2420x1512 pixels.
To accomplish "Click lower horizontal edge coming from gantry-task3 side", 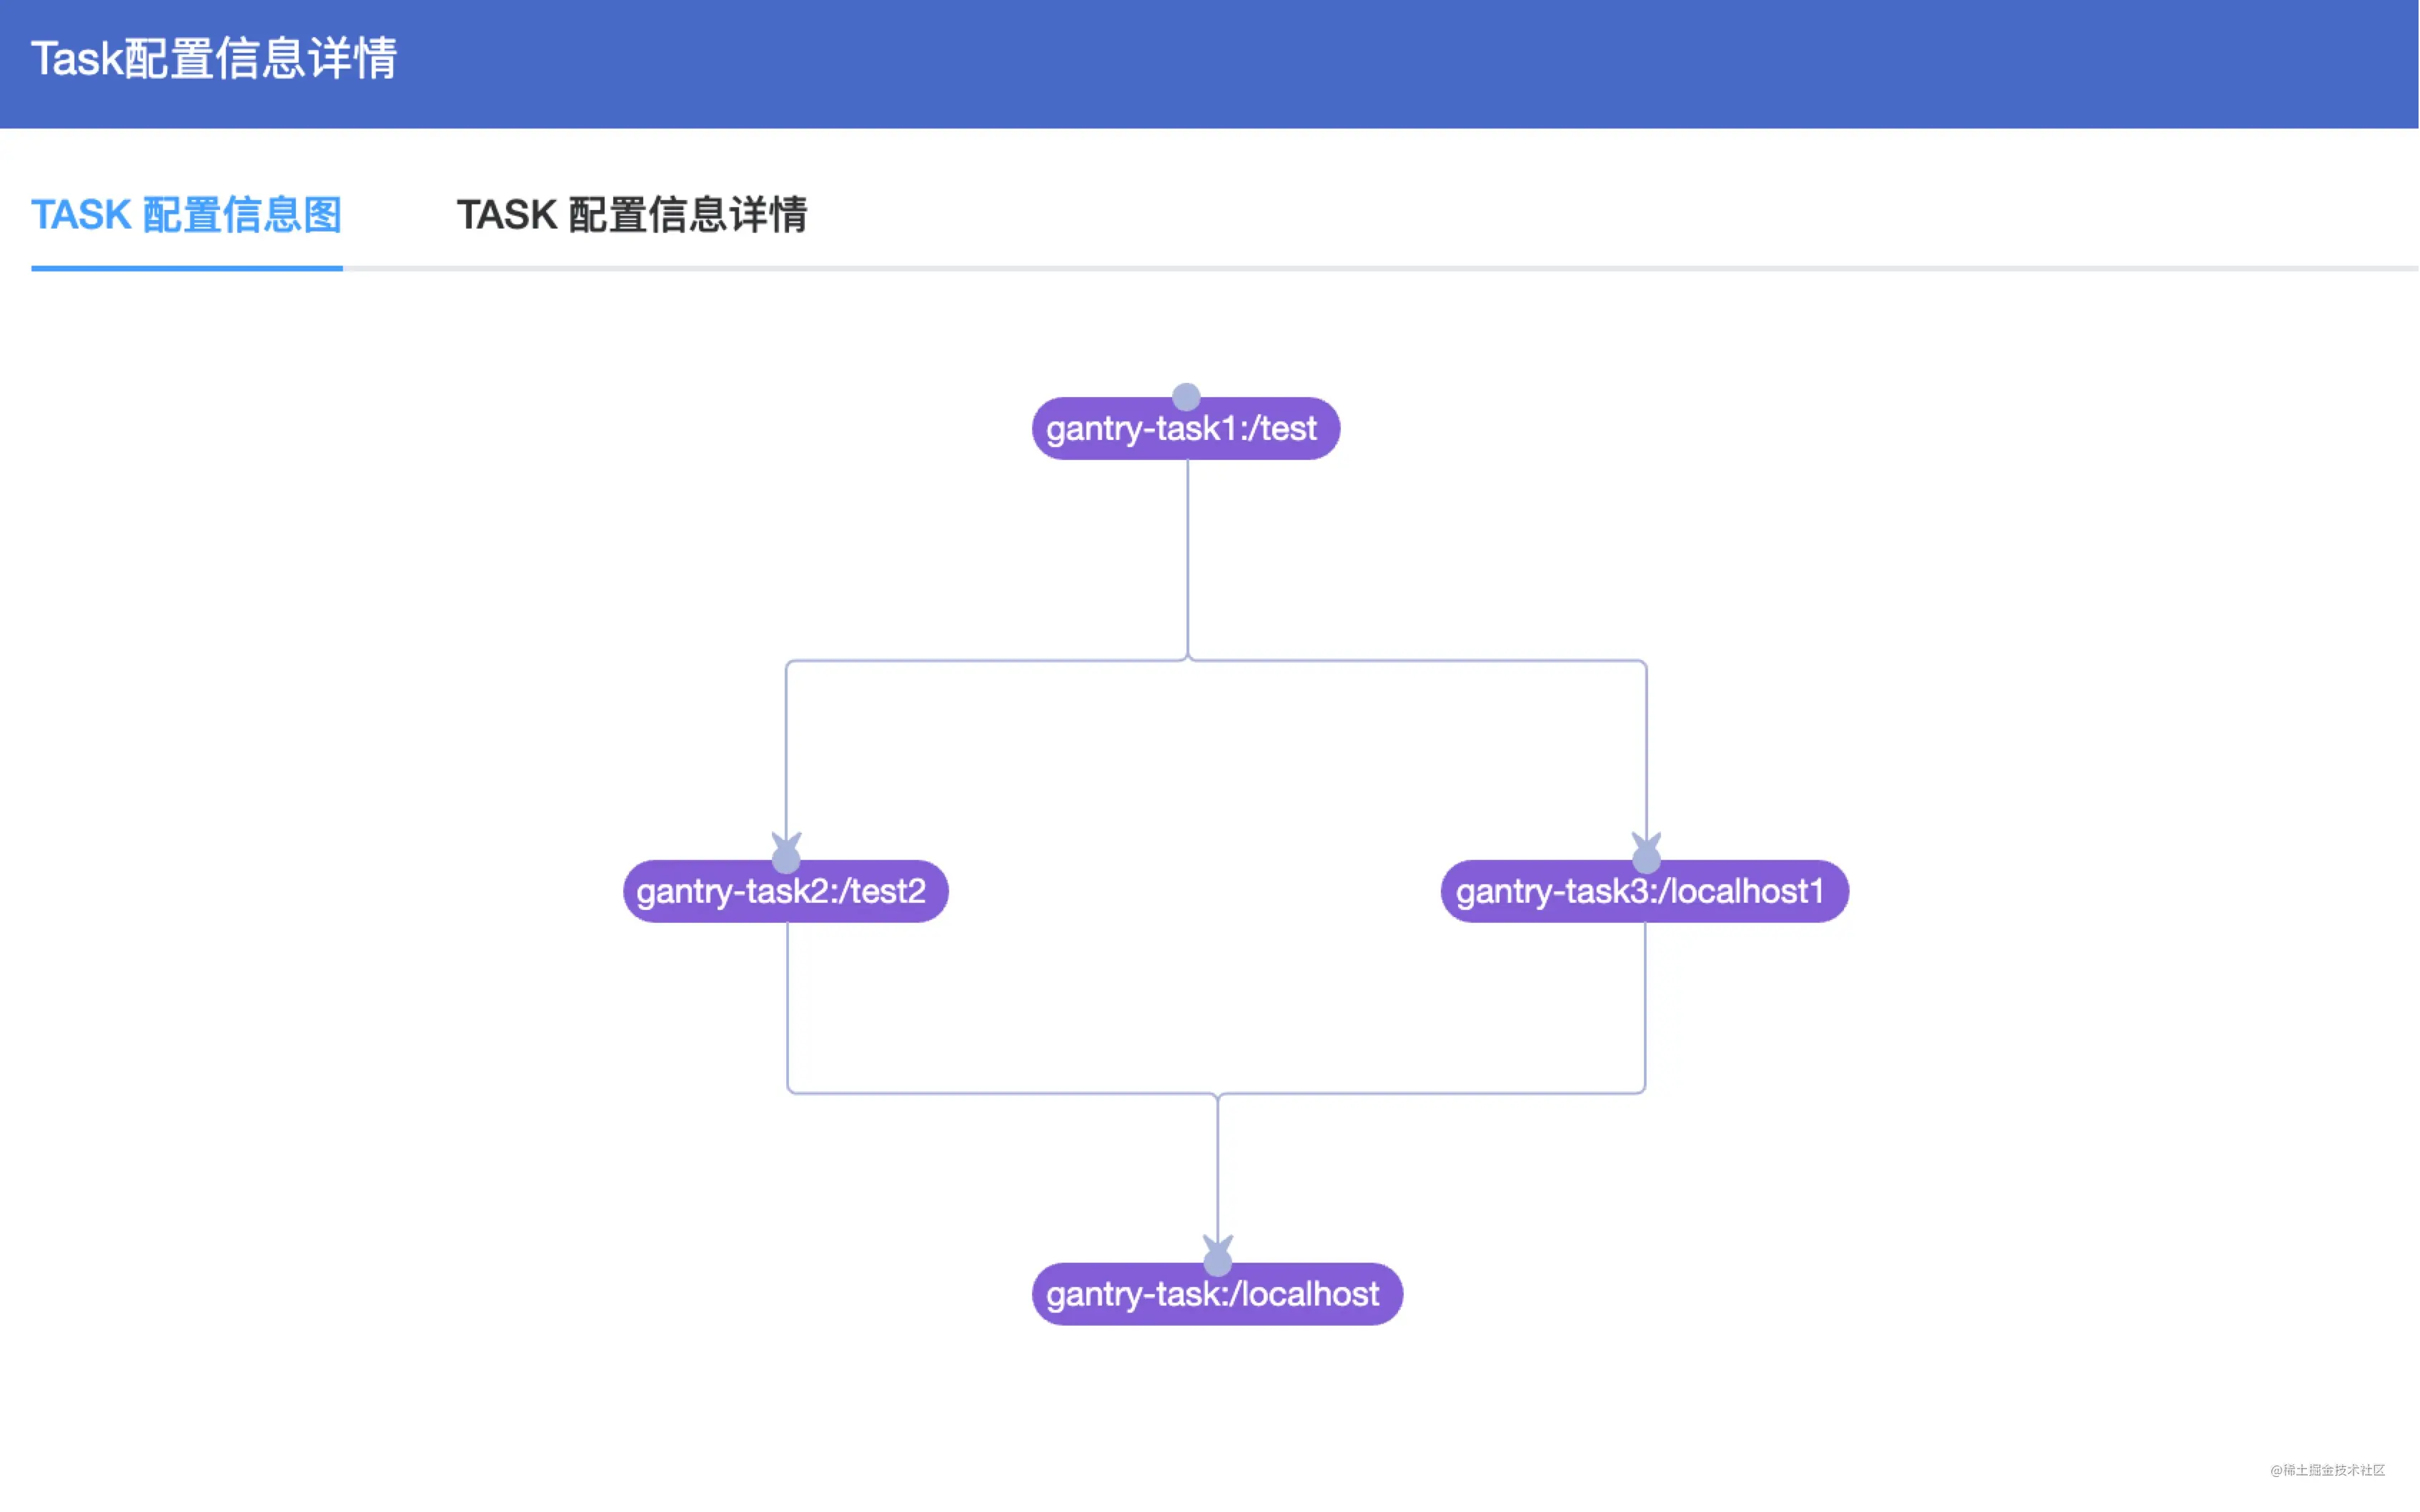I will tap(1431, 1093).
